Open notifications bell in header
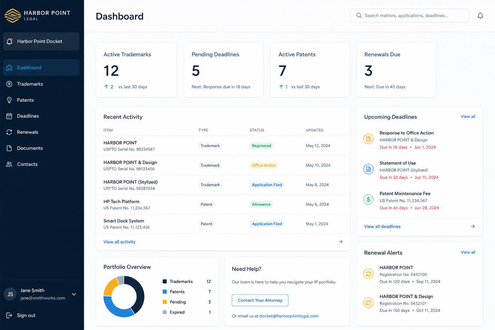The height and width of the screenshot is (330, 495). click(480, 15)
